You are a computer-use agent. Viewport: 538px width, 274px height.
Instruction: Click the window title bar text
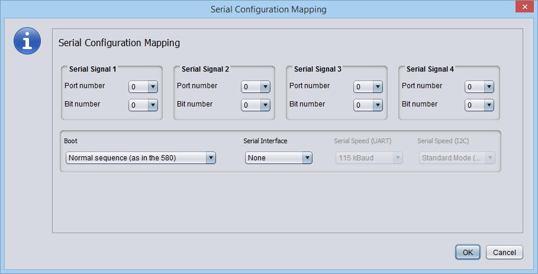tap(269, 9)
